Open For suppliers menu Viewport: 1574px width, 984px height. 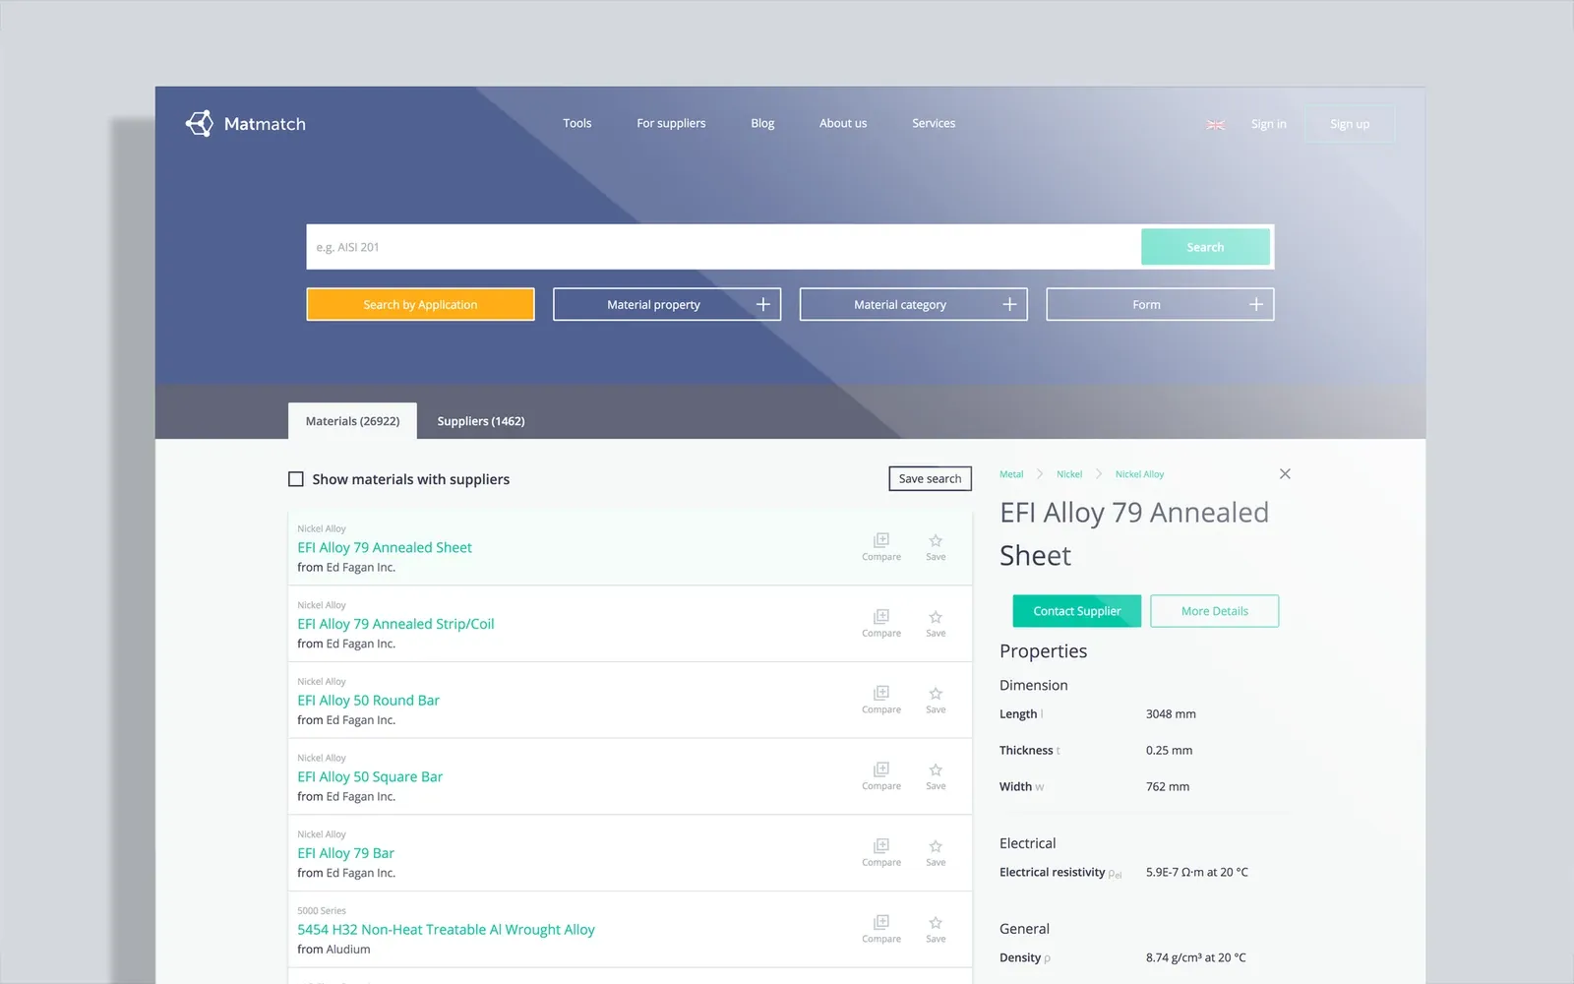(671, 123)
